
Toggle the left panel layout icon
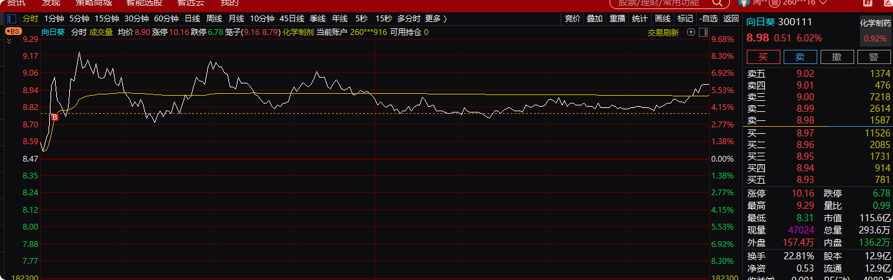(12, 18)
